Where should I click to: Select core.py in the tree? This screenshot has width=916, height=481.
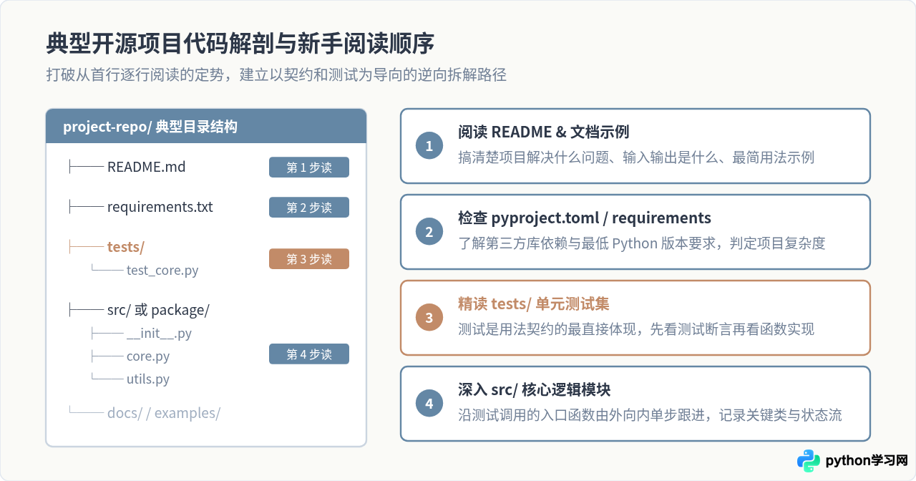click(x=147, y=356)
